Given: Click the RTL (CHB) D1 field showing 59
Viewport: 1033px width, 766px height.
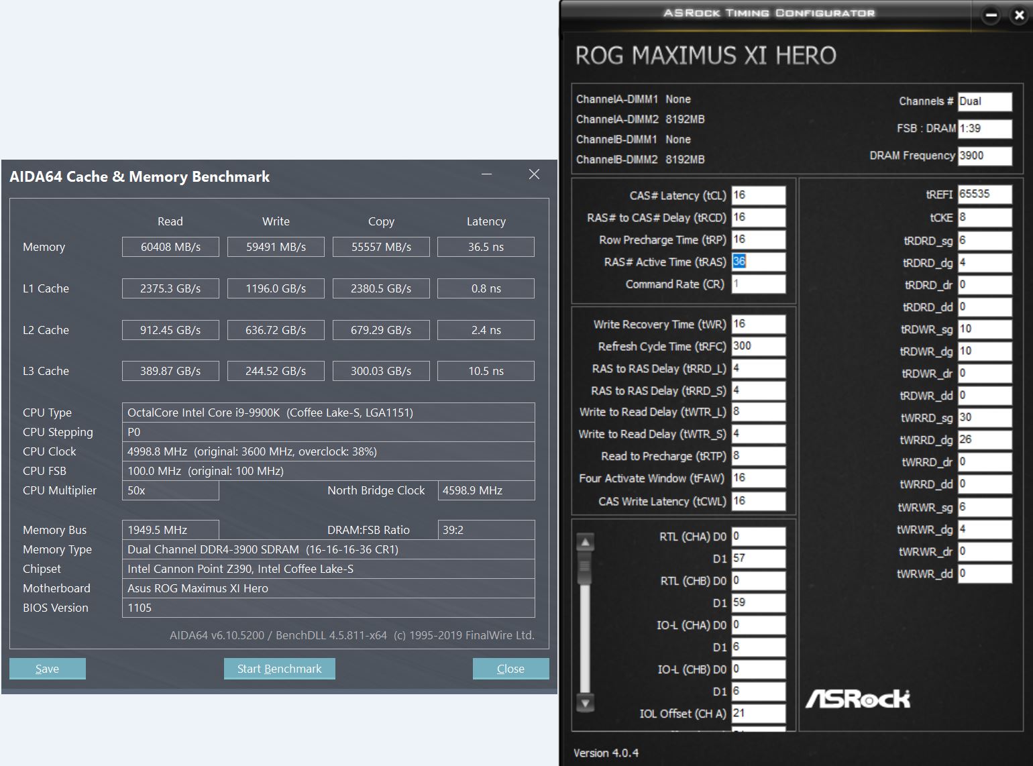Looking at the screenshot, I should [758, 603].
